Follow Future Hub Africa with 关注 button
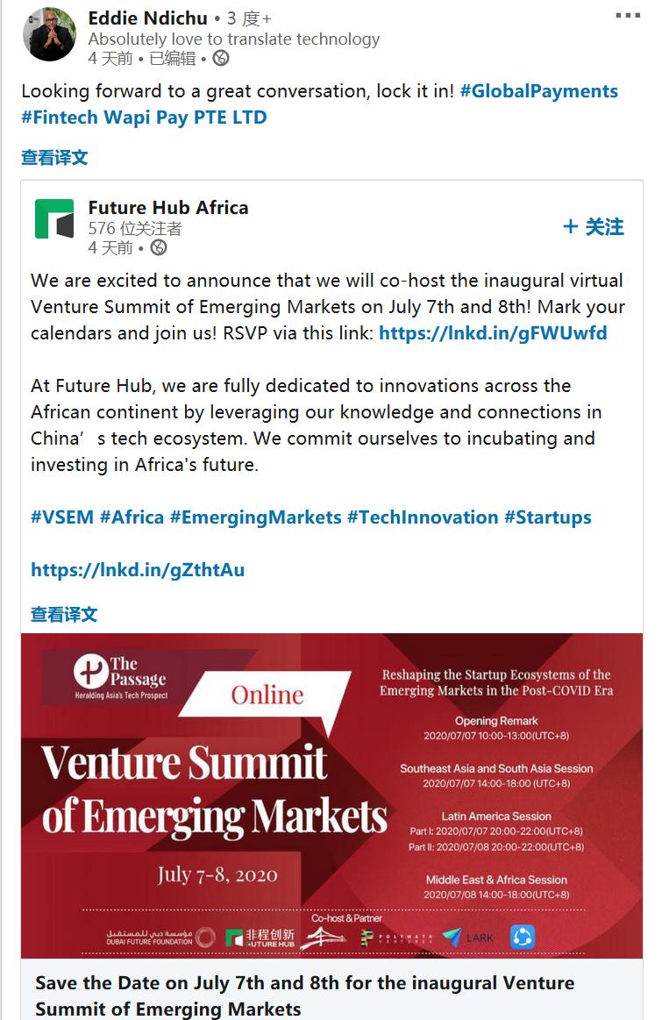 point(594,227)
